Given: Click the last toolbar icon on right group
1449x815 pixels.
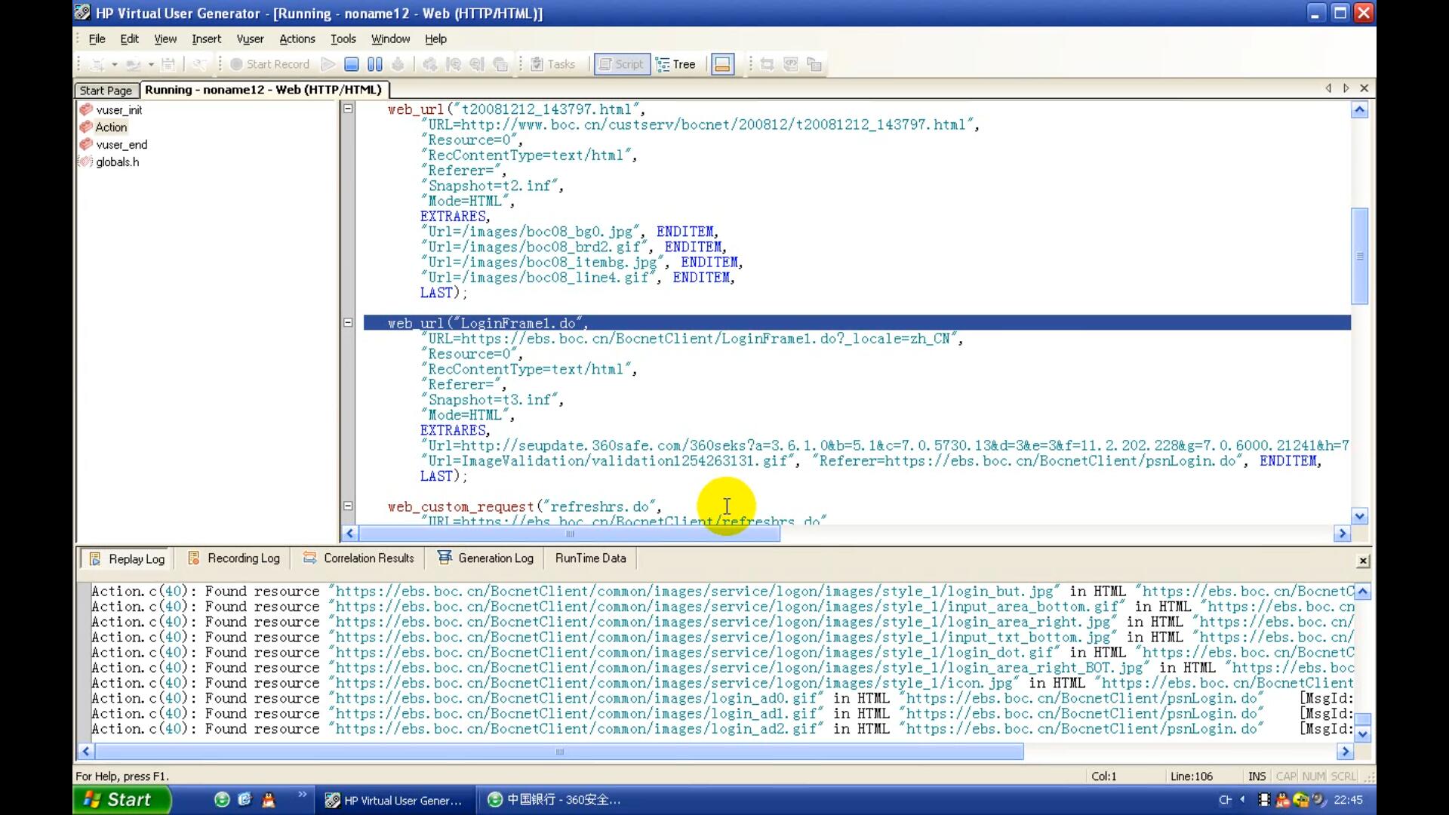Looking at the screenshot, I should [814, 64].
